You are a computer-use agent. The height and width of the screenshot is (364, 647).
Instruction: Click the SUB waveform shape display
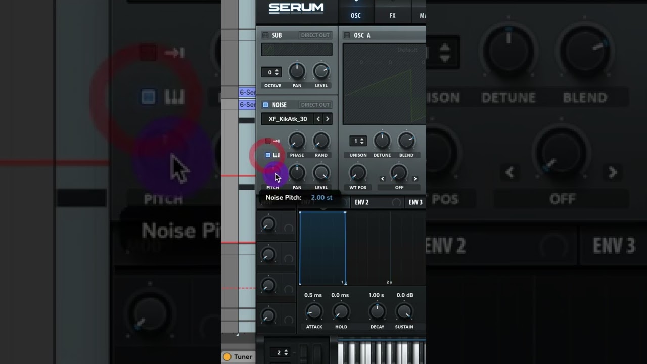pyautogui.click(x=297, y=50)
